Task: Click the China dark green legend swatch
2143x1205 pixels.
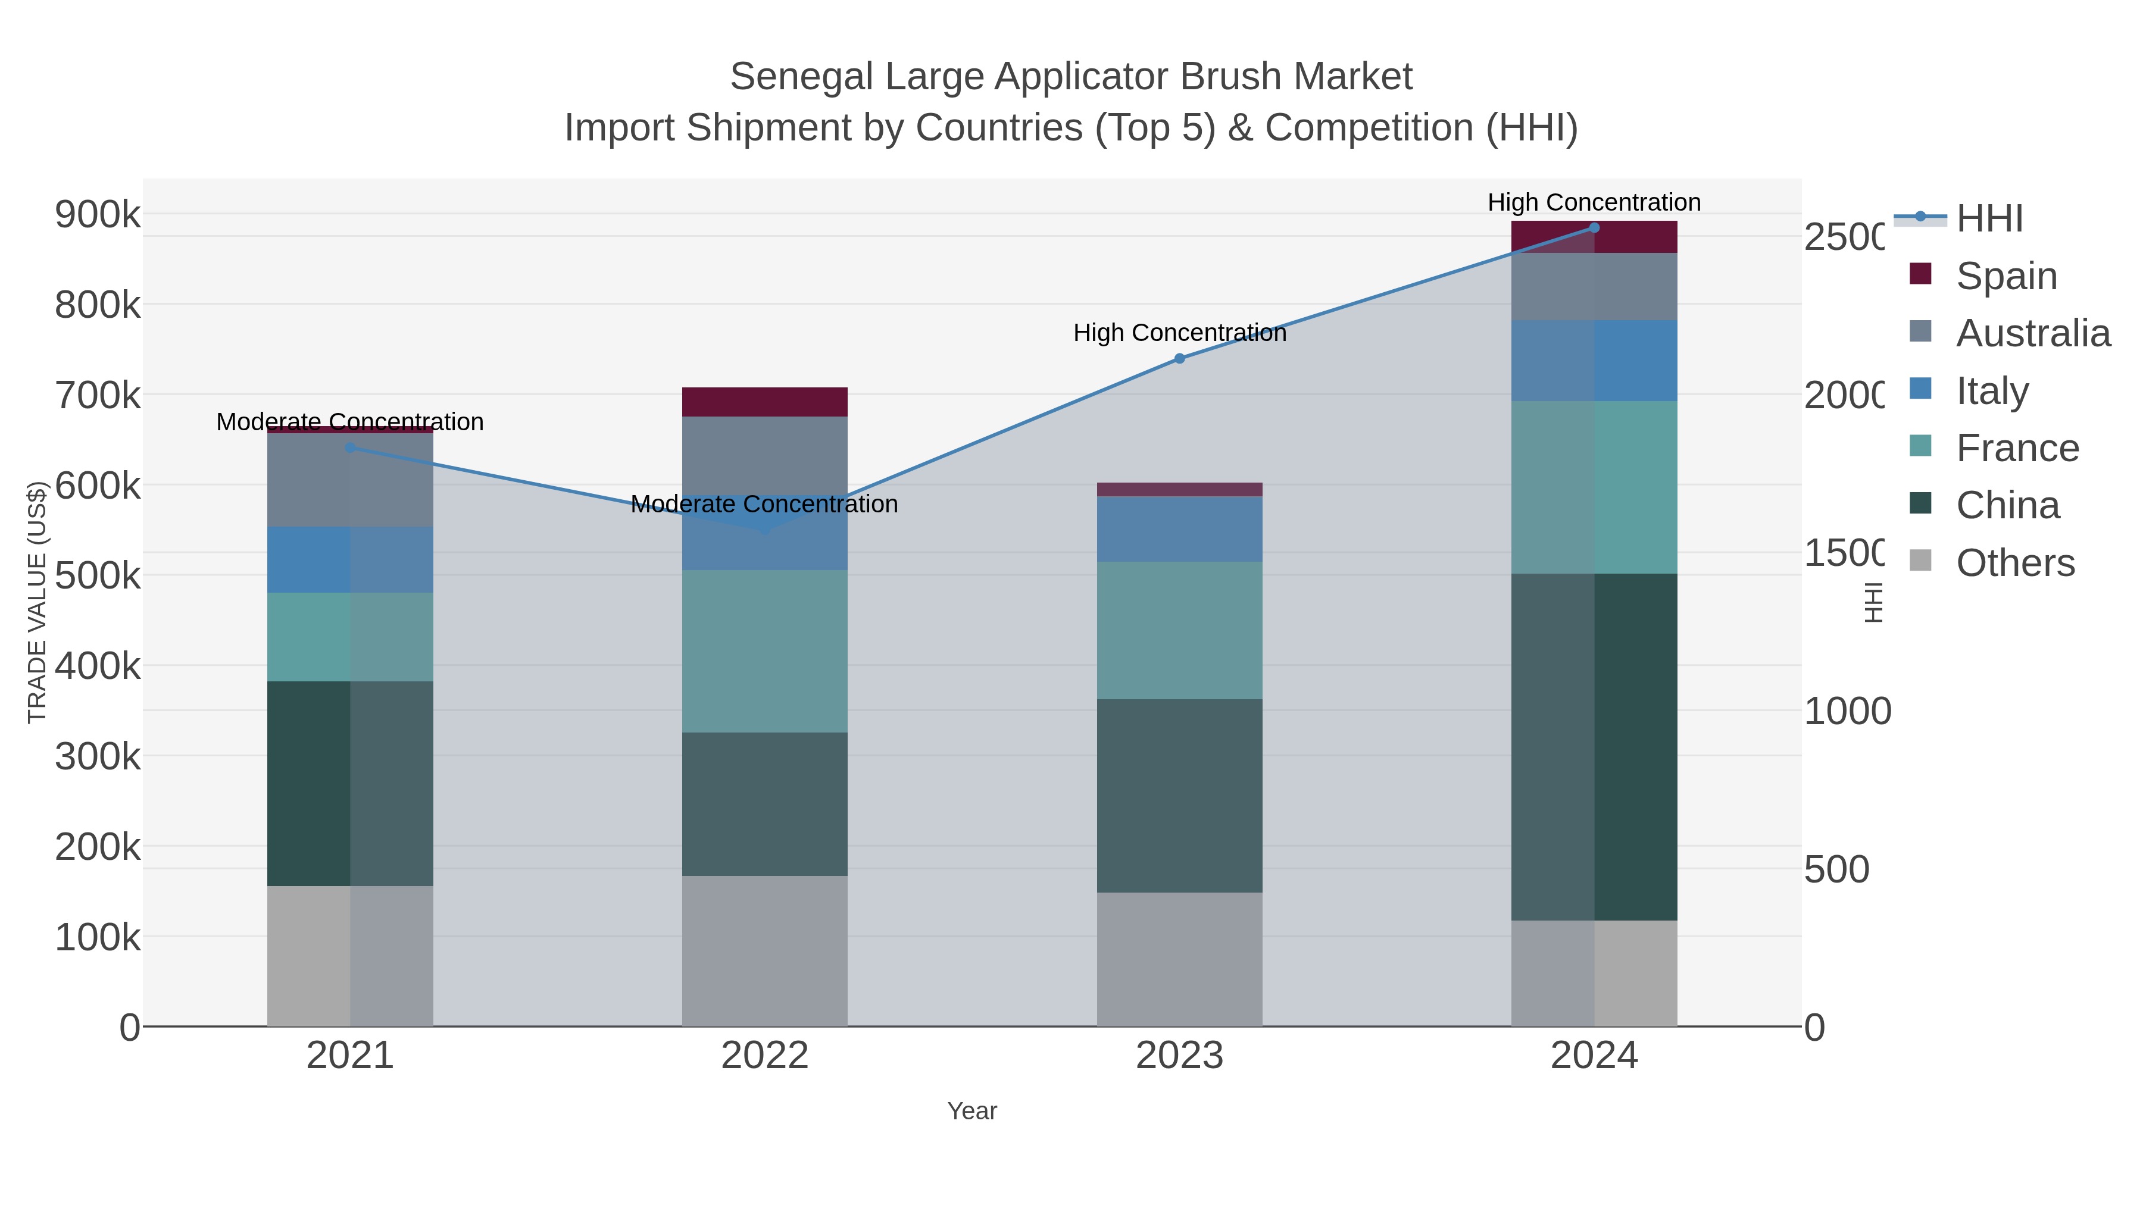Action: 1920,503
